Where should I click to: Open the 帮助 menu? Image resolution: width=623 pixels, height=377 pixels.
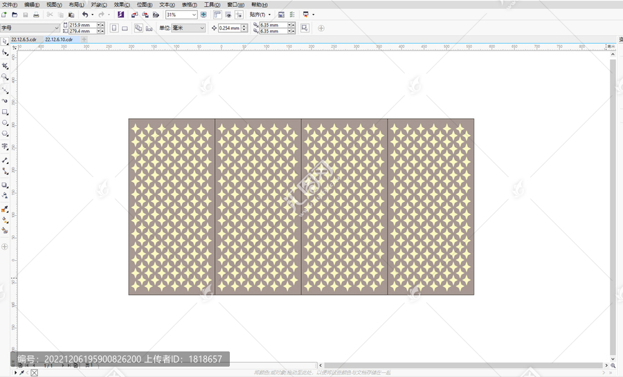coord(259,5)
